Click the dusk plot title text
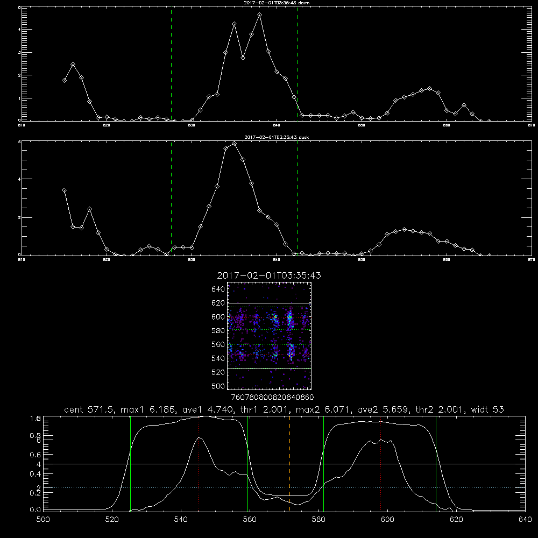The height and width of the screenshot is (538, 538). tap(277, 137)
